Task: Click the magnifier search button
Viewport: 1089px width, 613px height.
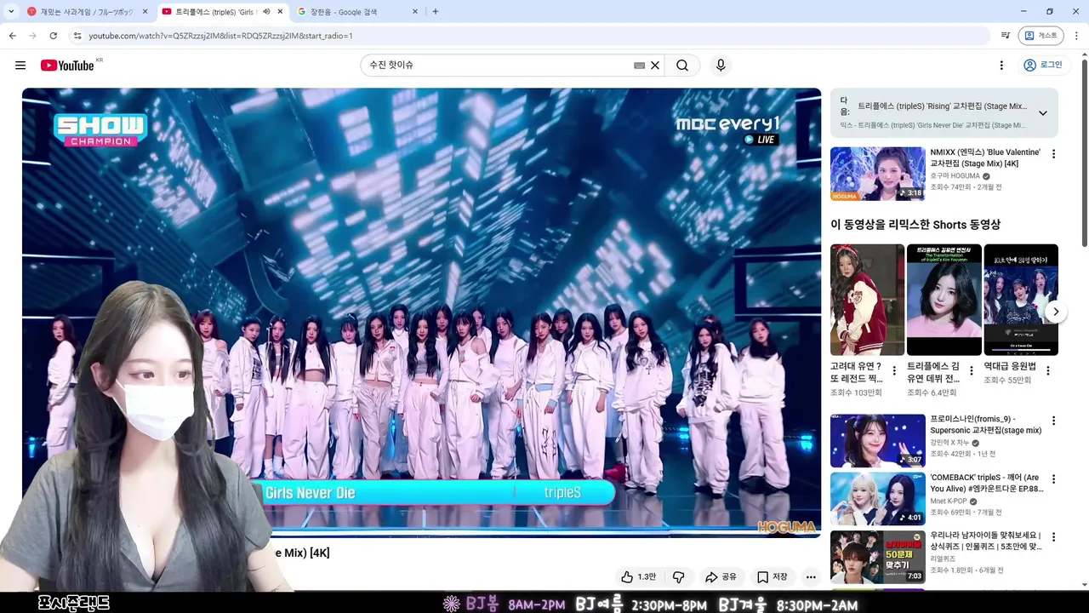Action: point(682,66)
